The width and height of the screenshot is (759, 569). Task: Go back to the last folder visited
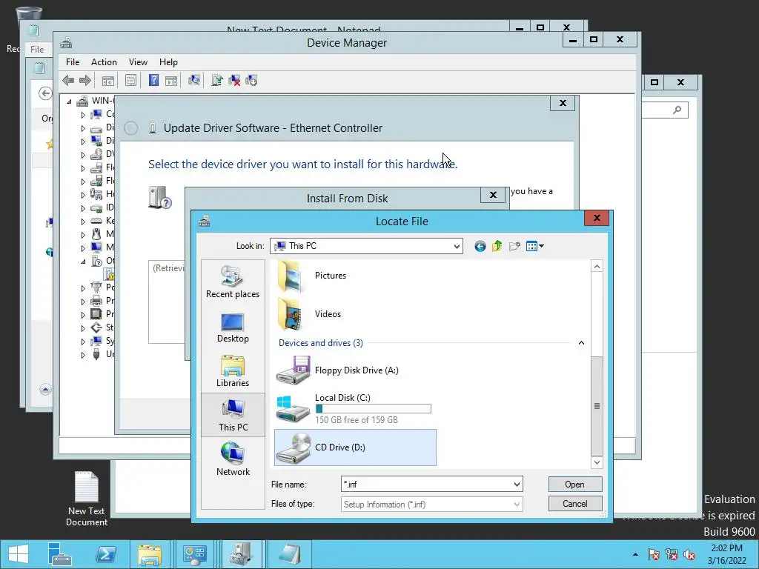(x=480, y=246)
